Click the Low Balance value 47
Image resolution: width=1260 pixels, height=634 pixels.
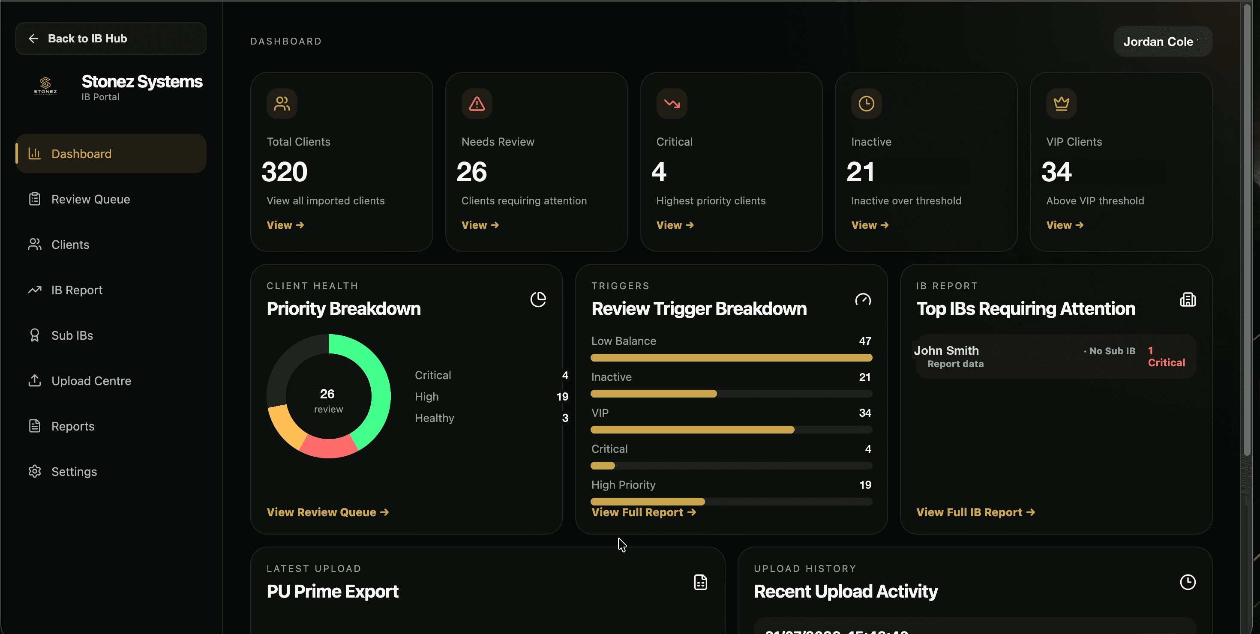point(865,341)
